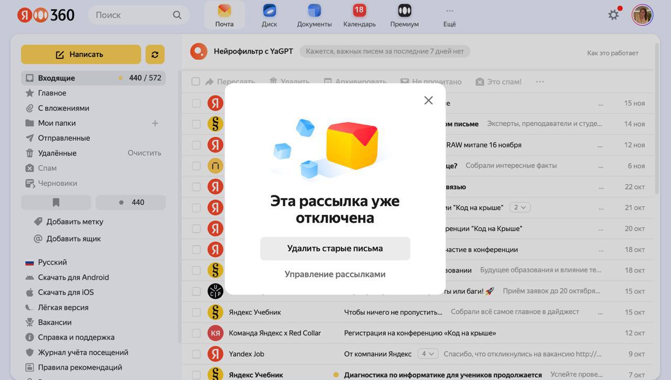Viewport: 671px width, 380px height.
Task: Open Документы service icon
Action: coord(315,15)
